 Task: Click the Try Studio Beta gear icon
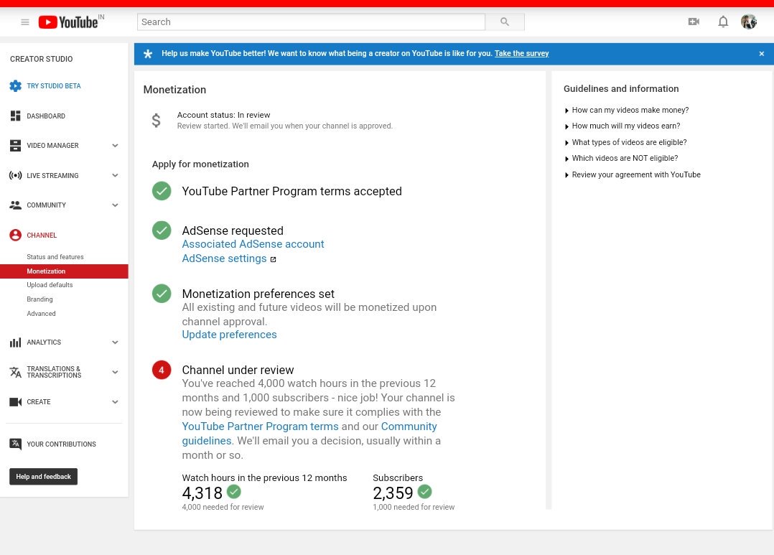coord(15,86)
